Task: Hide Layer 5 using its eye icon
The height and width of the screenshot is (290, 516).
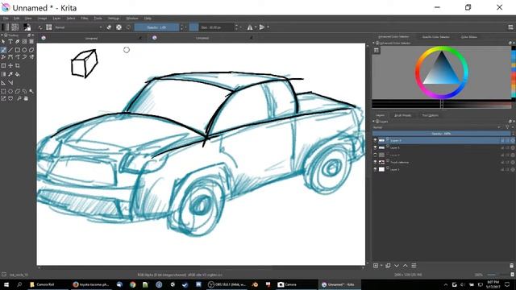Action: coord(375,147)
